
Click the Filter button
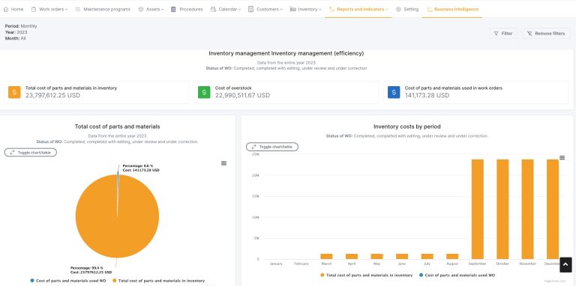[503, 34]
